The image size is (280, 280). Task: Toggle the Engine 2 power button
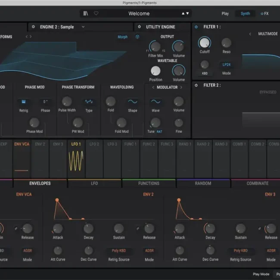pyautogui.click(x=34, y=27)
